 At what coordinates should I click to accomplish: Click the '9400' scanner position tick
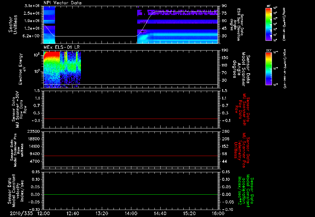point(35,154)
